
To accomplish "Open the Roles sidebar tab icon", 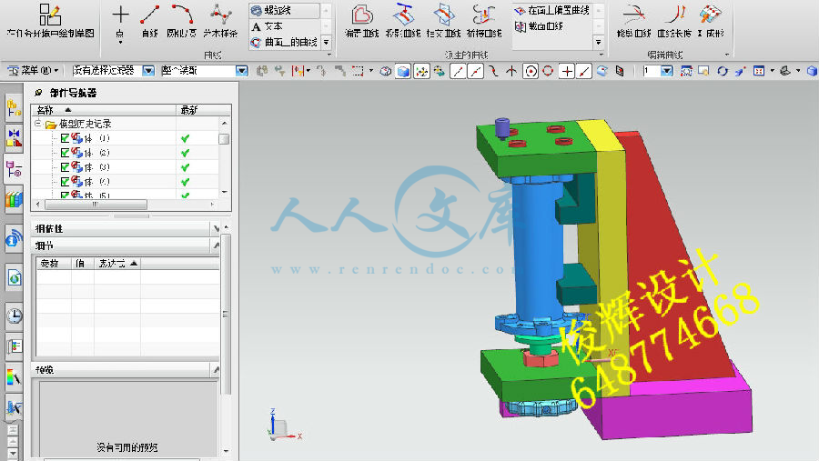I will (x=14, y=346).
